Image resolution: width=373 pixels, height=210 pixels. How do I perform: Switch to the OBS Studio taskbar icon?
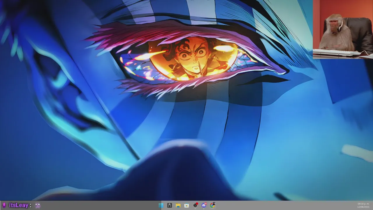click(x=195, y=205)
